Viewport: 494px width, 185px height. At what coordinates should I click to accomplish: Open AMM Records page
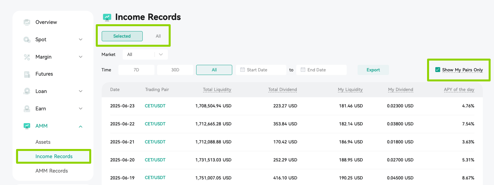click(52, 171)
